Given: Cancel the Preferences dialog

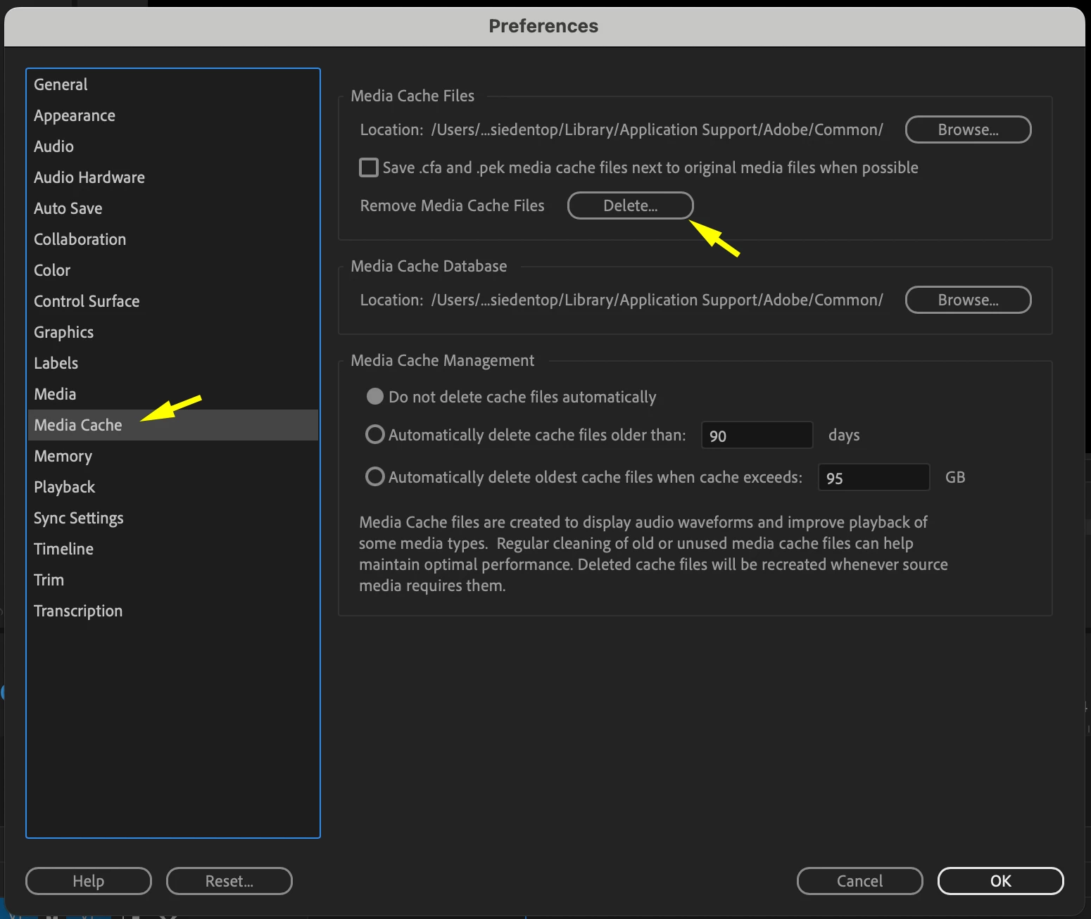Looking at the screenshot, I should point(859,881).
